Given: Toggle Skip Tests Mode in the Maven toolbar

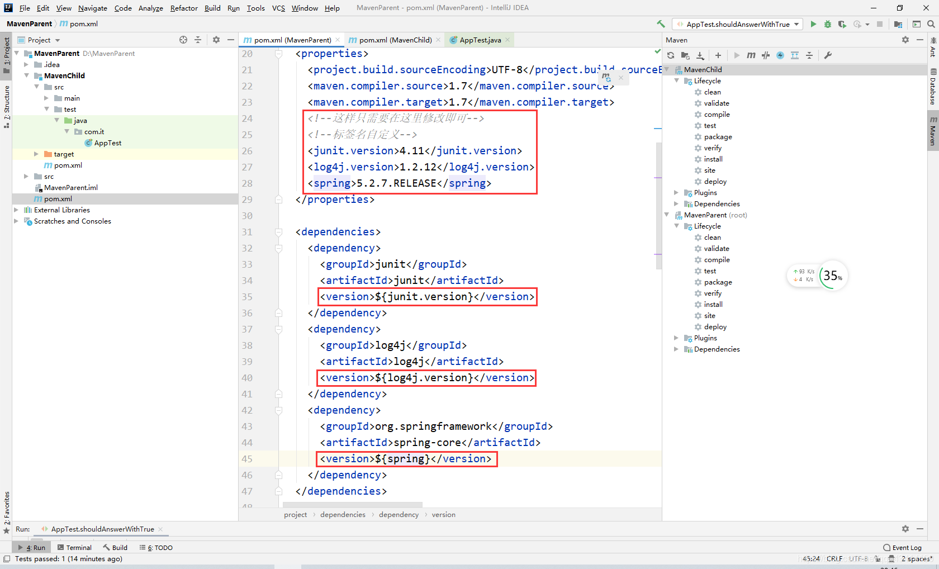Looking at the screenshot, I should point(780,55).
